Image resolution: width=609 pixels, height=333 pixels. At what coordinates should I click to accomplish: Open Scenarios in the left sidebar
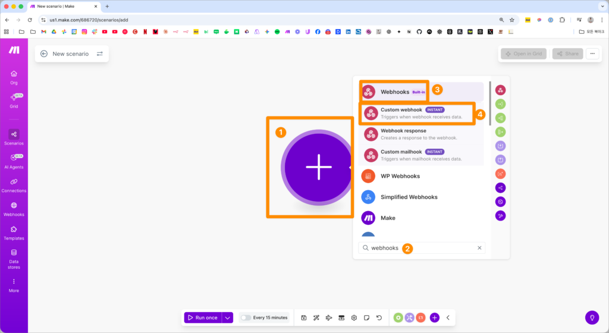click(14, 137)
